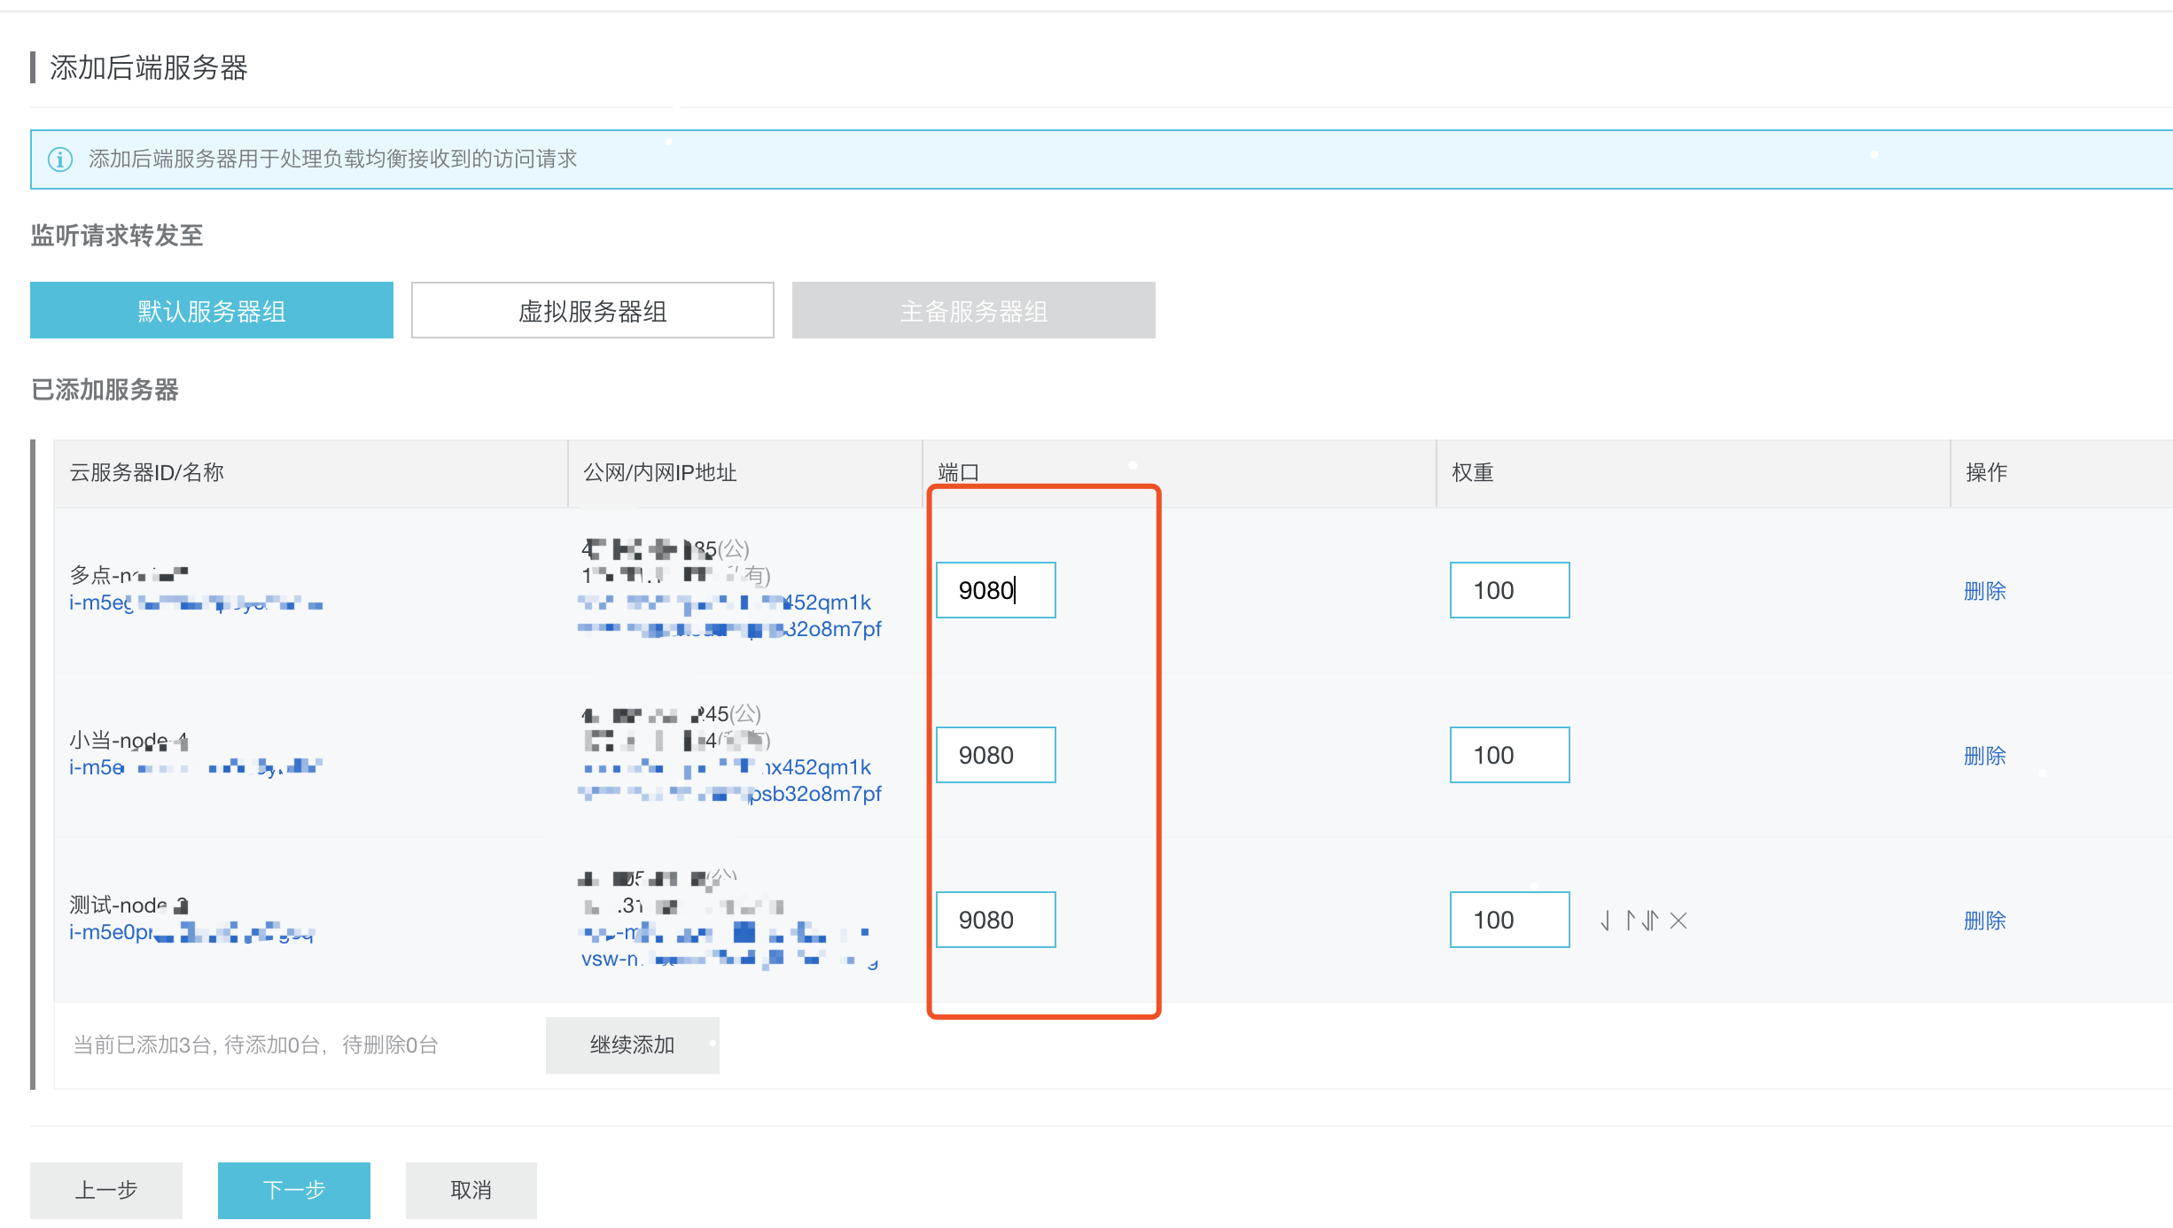The width and height of the screenshot is (2173, 1228).
Task: Edit the weight field in the first server row
Action: 1509,590
